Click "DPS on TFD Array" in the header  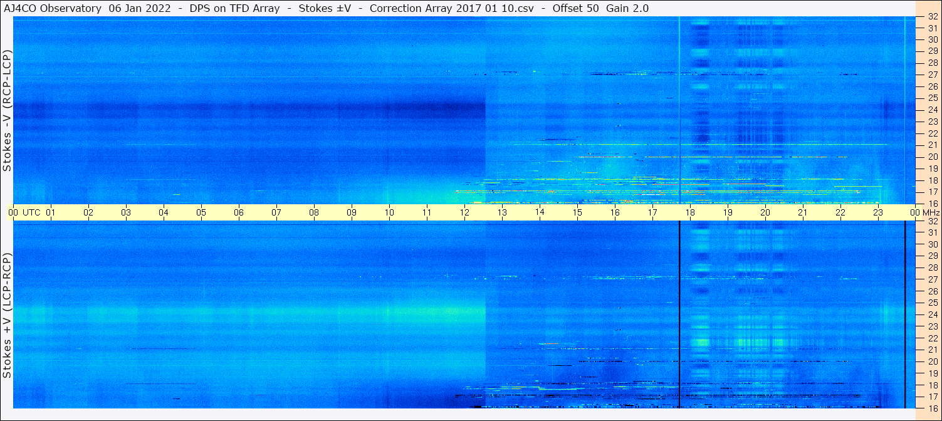pos(234,8)
